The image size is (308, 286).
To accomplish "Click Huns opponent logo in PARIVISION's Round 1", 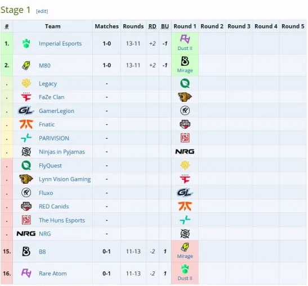I will [x=185, y=138].
